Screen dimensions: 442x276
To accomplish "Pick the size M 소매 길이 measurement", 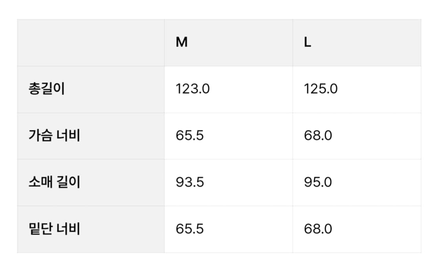I will 190,183.
